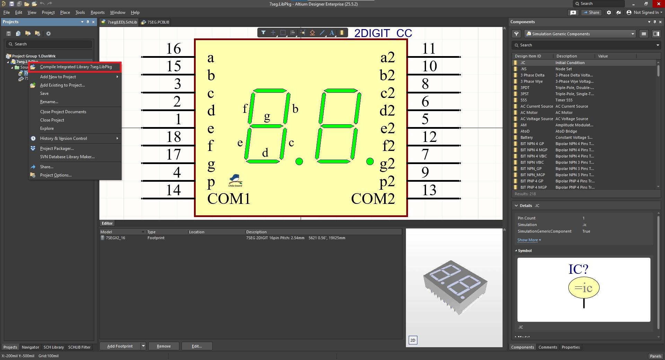
Task: Switch to the 7SEG.PCBLIB document tab
Action: (155, 22)
